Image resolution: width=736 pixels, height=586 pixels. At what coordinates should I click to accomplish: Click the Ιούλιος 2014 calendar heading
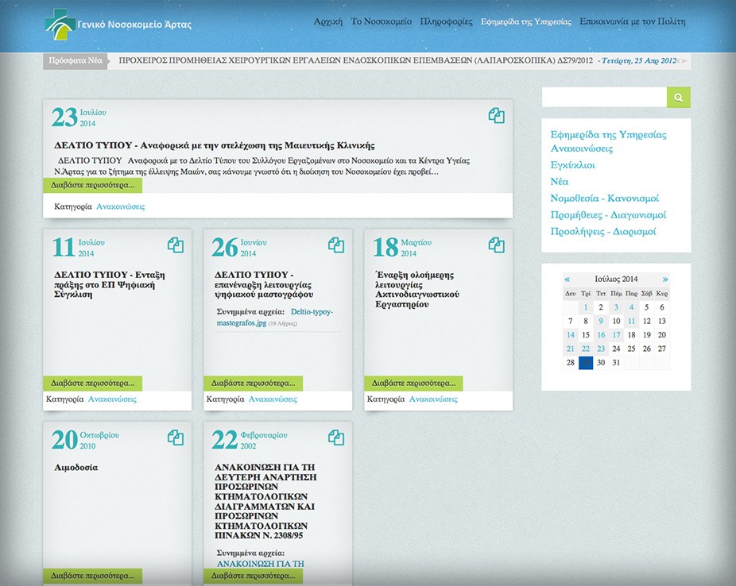[x=616, y=279]
